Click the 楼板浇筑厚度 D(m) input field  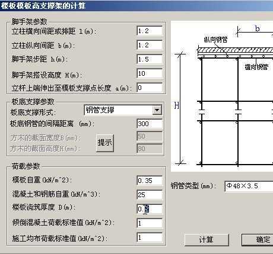pos(150,209)
